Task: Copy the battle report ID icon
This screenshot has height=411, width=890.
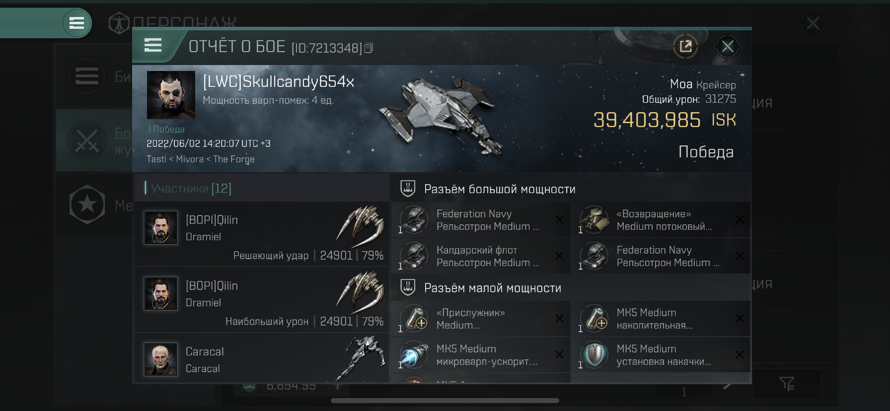Action: tap(369, 48)
